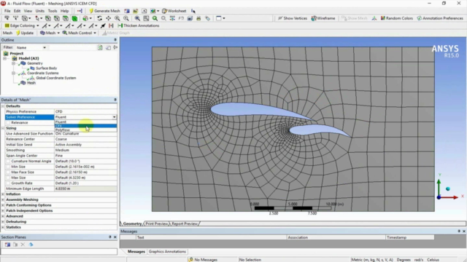Toggle Thicken Annotations
The width and height of the screenshot is (467, 262).
point(139,25)
